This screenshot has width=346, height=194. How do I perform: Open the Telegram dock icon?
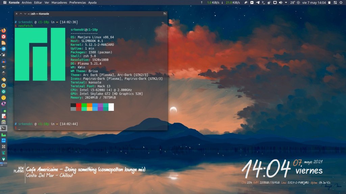coord(3,49)
